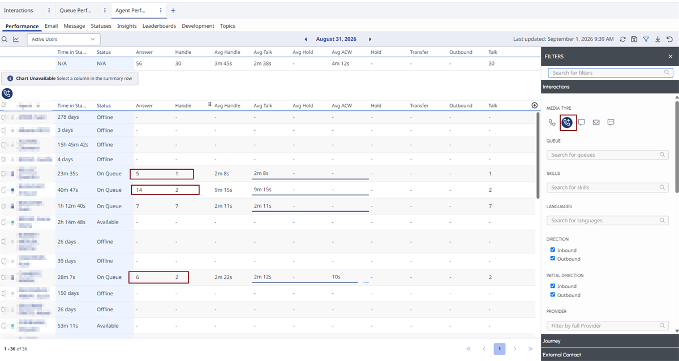679x361 pixels.
Task: Open the Development sub-tab
Action: point(198,26)
